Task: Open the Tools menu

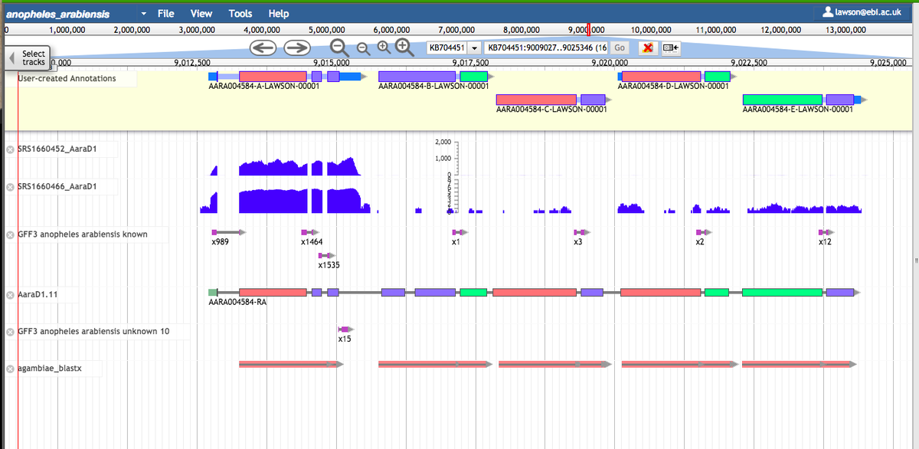Action: [240, 13]
